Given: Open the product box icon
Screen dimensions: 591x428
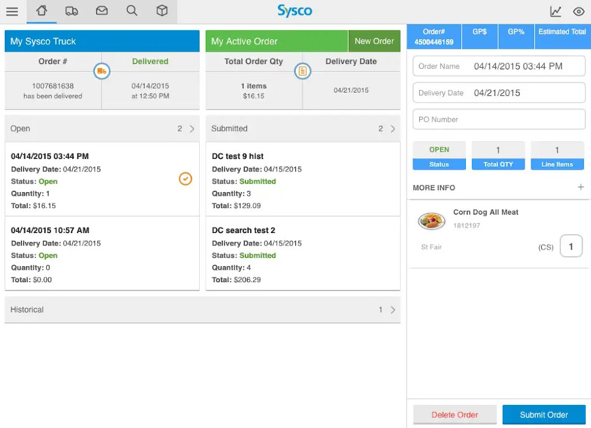Looking at the screenshot, I should point(162,11).
